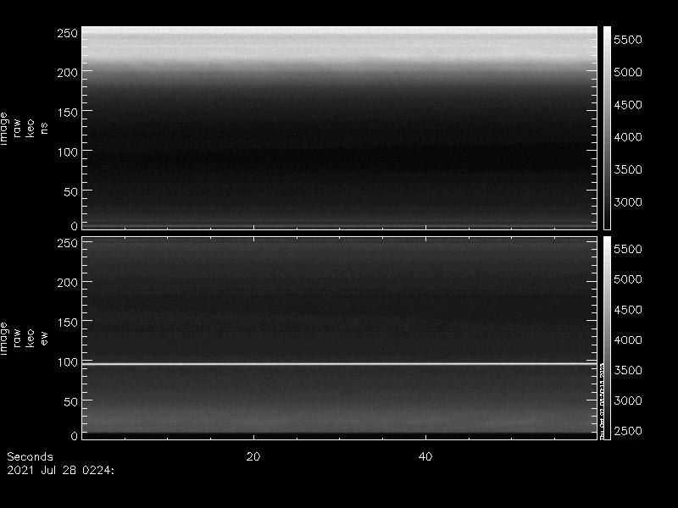This screenshot has width=678, height=508.
Task: Click the top keogram's grayscale colorbar
Action: (607, 127)
